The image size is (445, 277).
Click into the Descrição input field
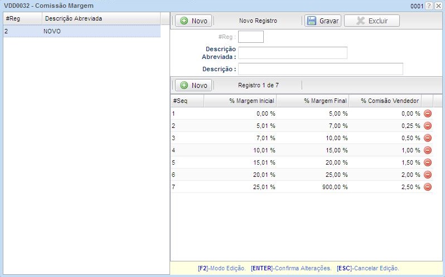pyautogui.click(x=320, y=69)
